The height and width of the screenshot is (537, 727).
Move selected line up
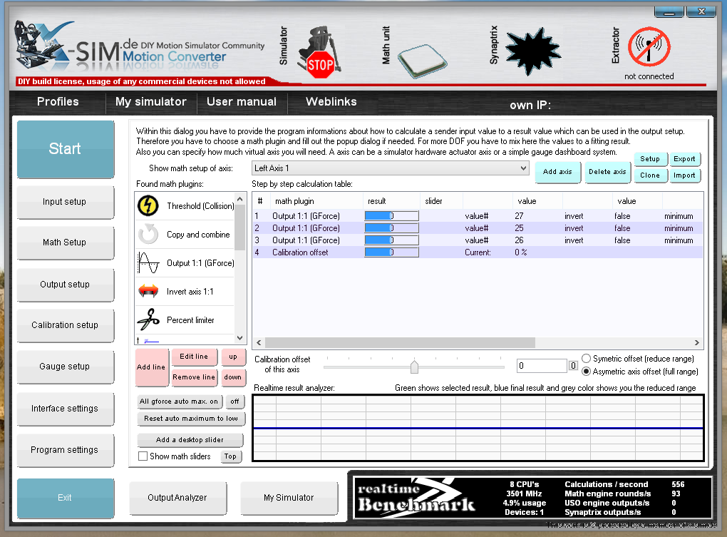tap(233, 357)
